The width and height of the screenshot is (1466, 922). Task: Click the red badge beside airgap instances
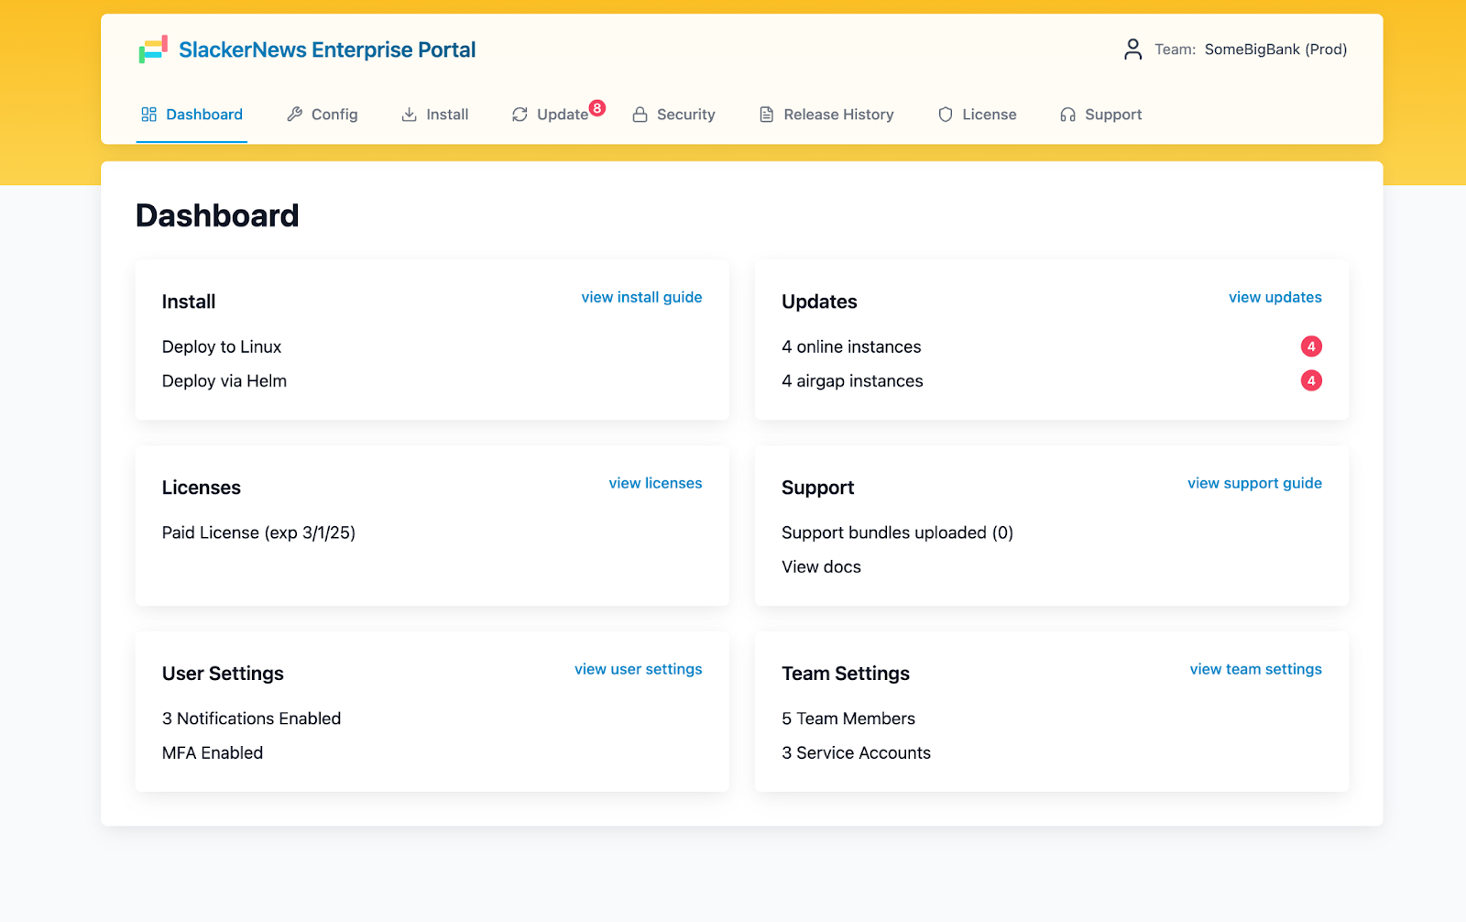(x=1311, y=380)
